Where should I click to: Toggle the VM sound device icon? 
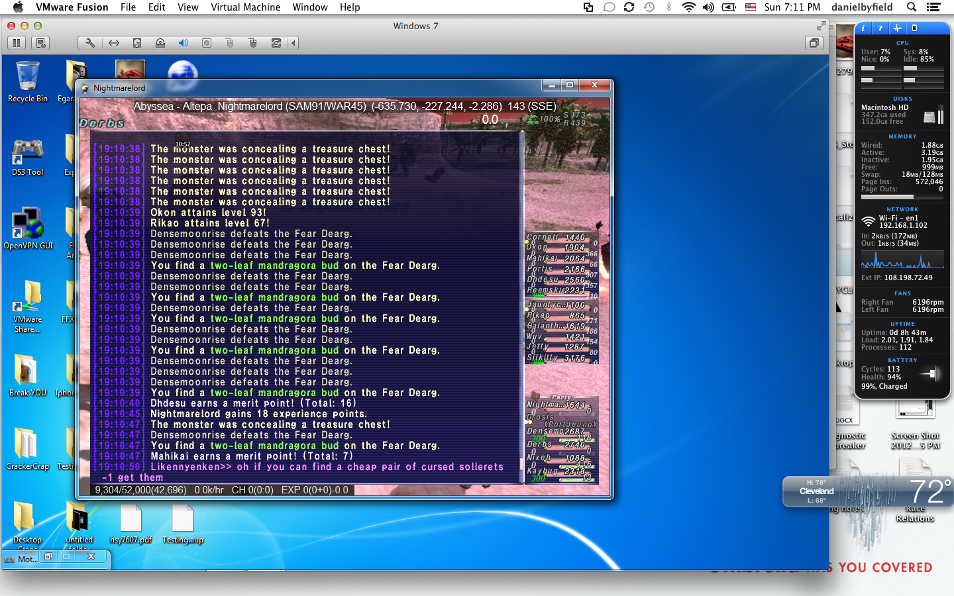coord(184,43)
